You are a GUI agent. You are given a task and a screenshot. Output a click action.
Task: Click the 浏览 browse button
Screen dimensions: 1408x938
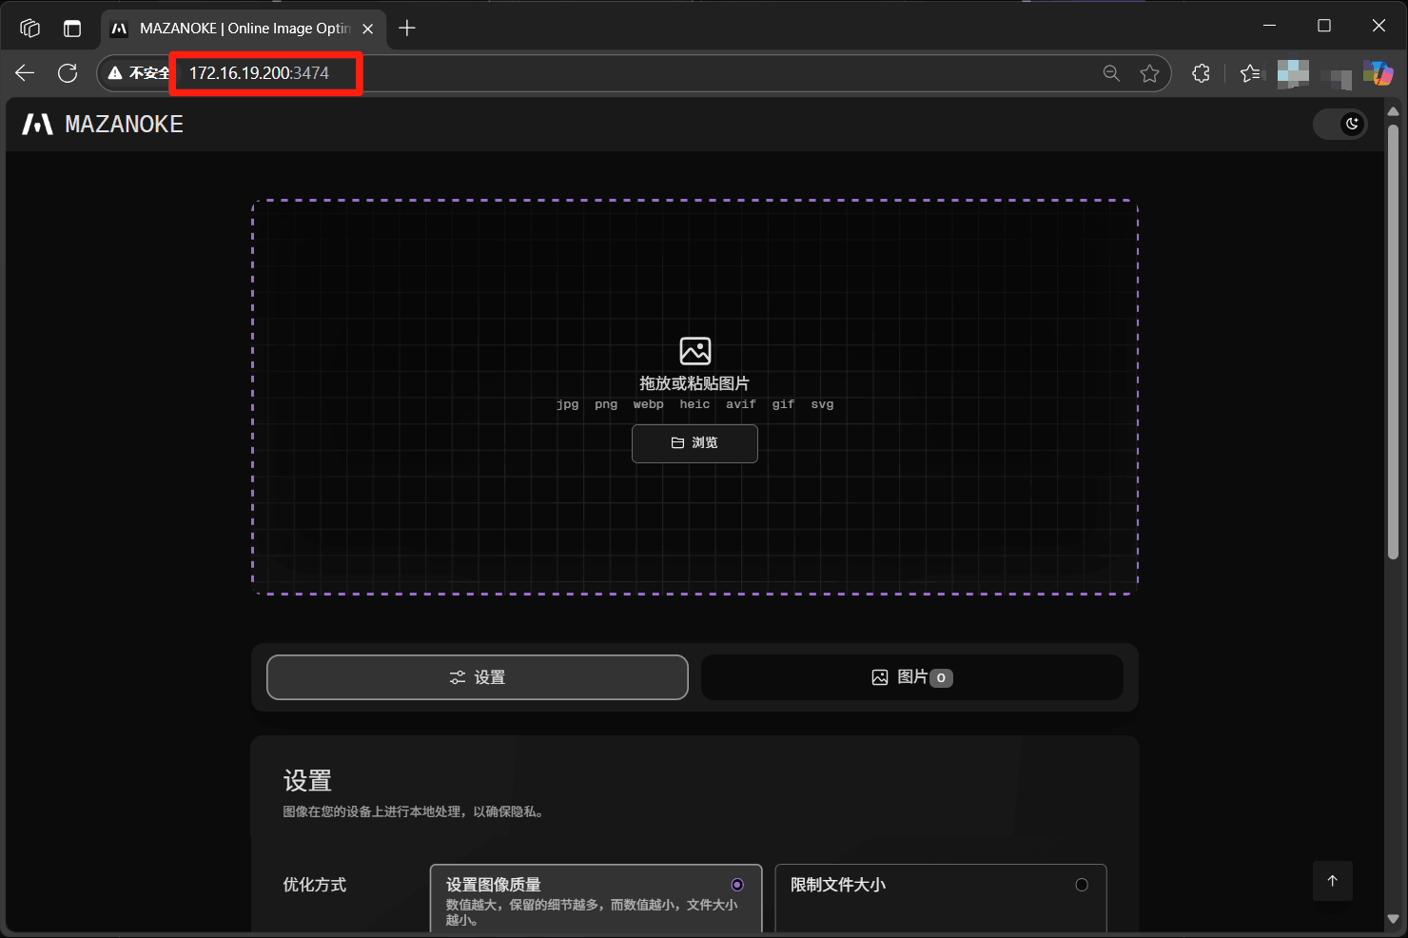(x=694, y=443)
